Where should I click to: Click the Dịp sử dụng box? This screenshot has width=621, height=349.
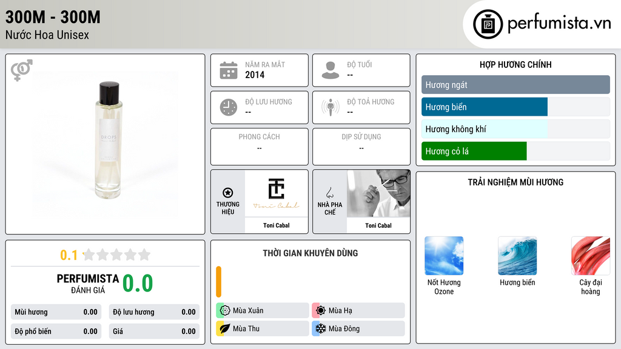pyautogui.click(x=361, y=147)
